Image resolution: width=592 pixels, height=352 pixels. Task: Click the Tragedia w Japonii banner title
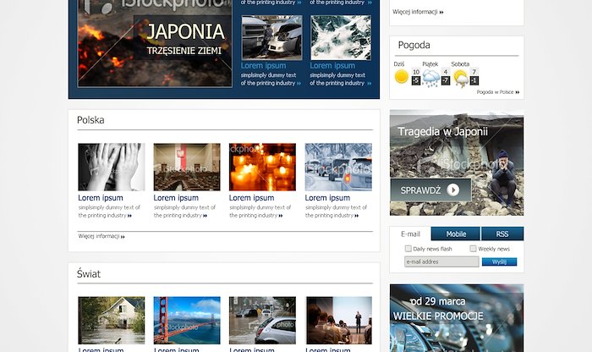point(442,132)
